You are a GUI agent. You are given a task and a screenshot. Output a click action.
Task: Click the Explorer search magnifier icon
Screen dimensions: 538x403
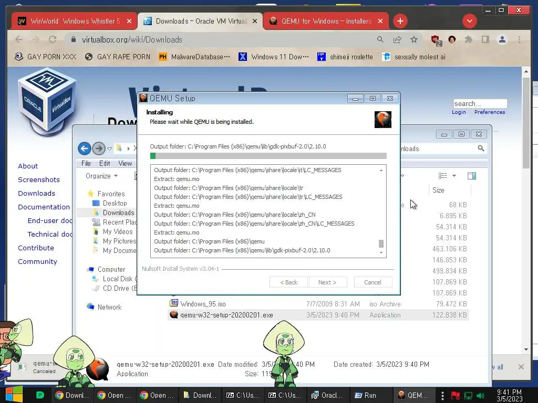pos(481,148)
